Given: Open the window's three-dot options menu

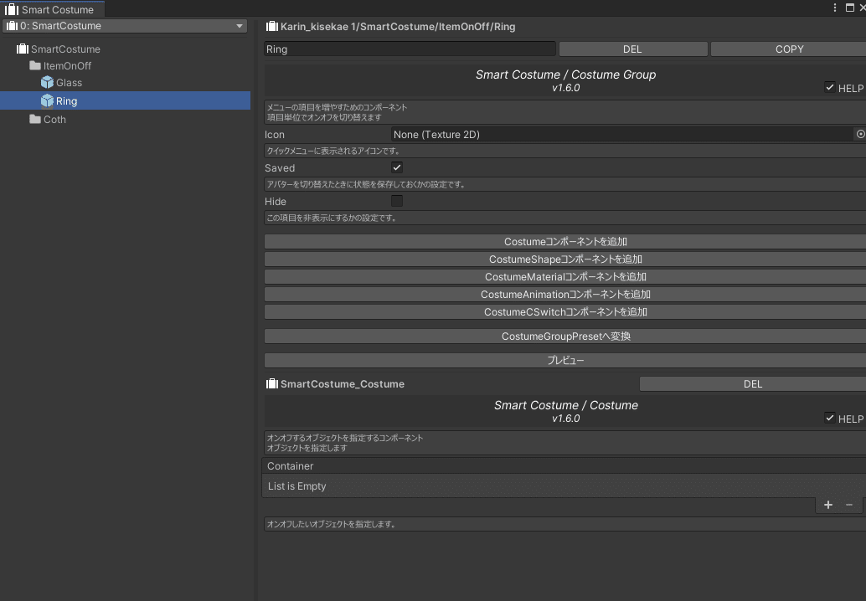Looking at the screenshot, I should tap(835, 8).
